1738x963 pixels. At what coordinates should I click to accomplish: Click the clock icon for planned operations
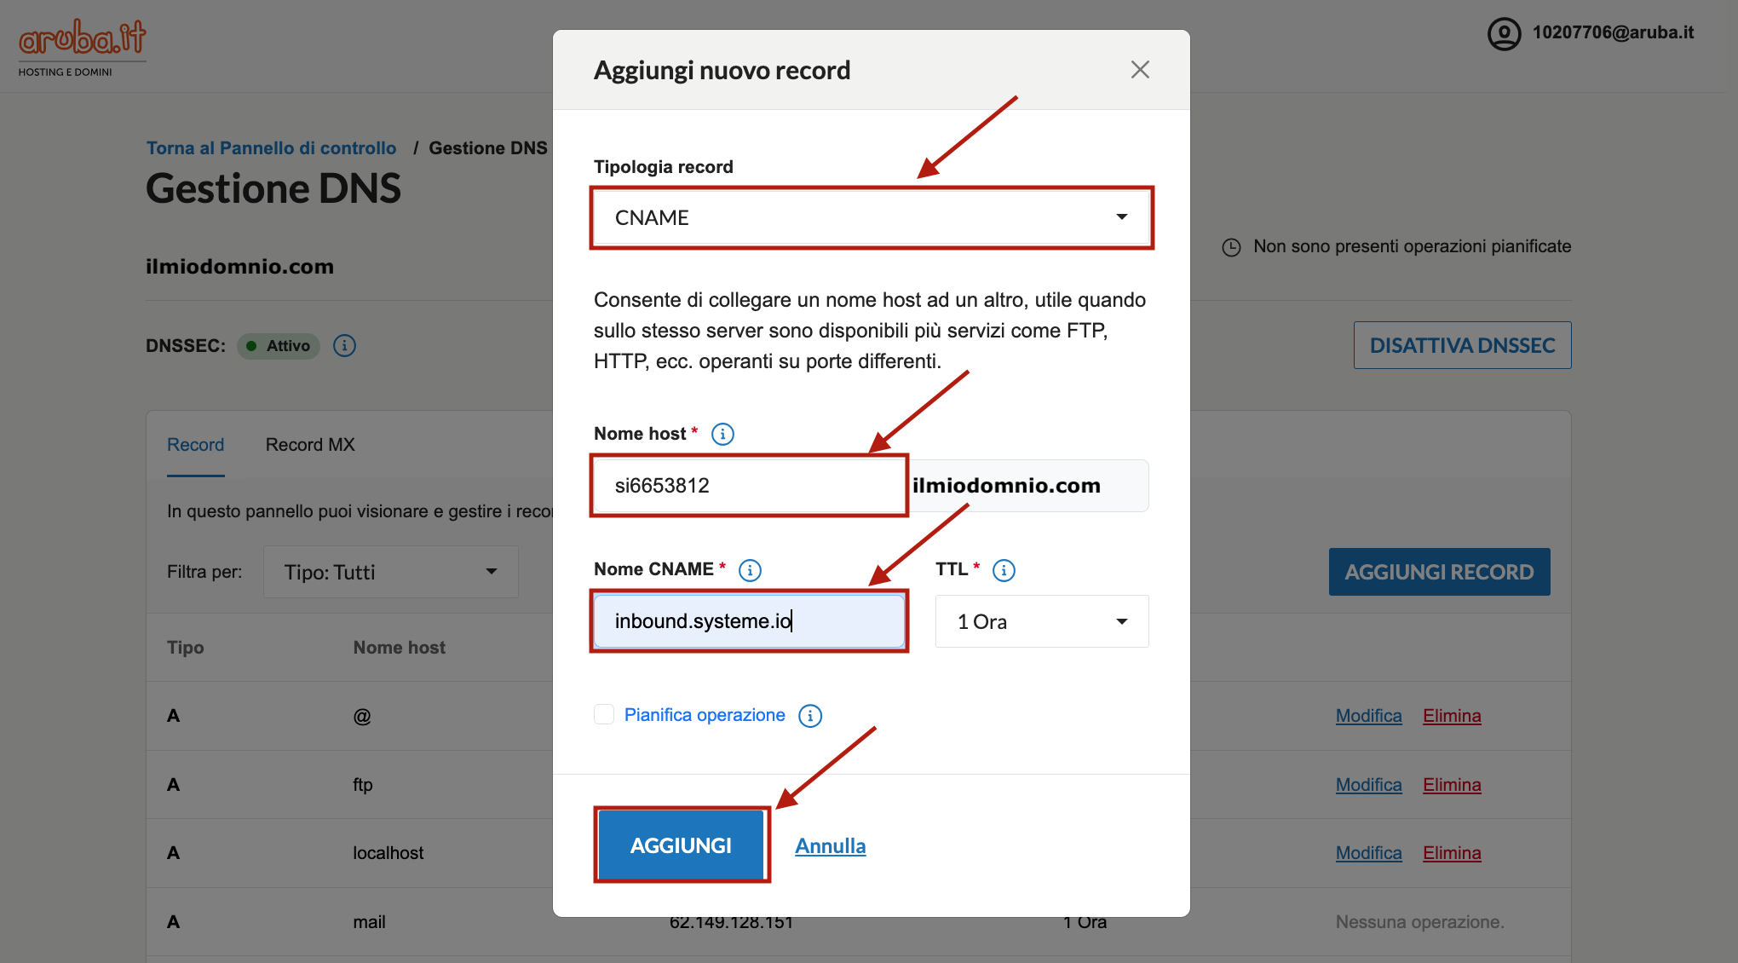(x=1231, y=247)
